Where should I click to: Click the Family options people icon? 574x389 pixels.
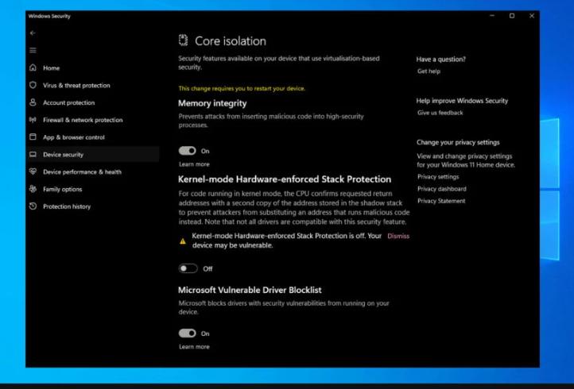point(33,189)
